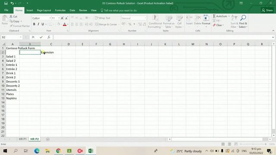Expand the Name Box dropdown arrow
The width and height of the screenshot is (276, 155).
(x=21, y=37)
